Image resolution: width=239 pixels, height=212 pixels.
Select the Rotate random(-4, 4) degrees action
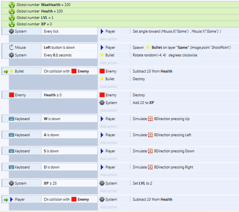click(x=165, y=55)
